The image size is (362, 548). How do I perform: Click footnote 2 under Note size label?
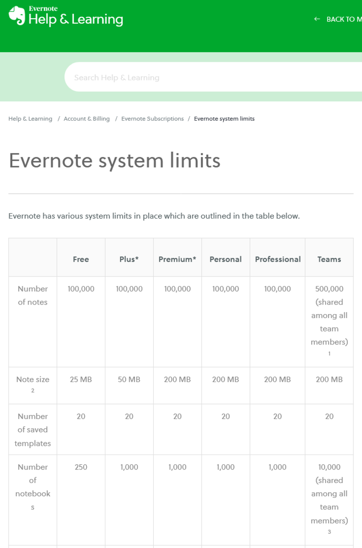32,391
